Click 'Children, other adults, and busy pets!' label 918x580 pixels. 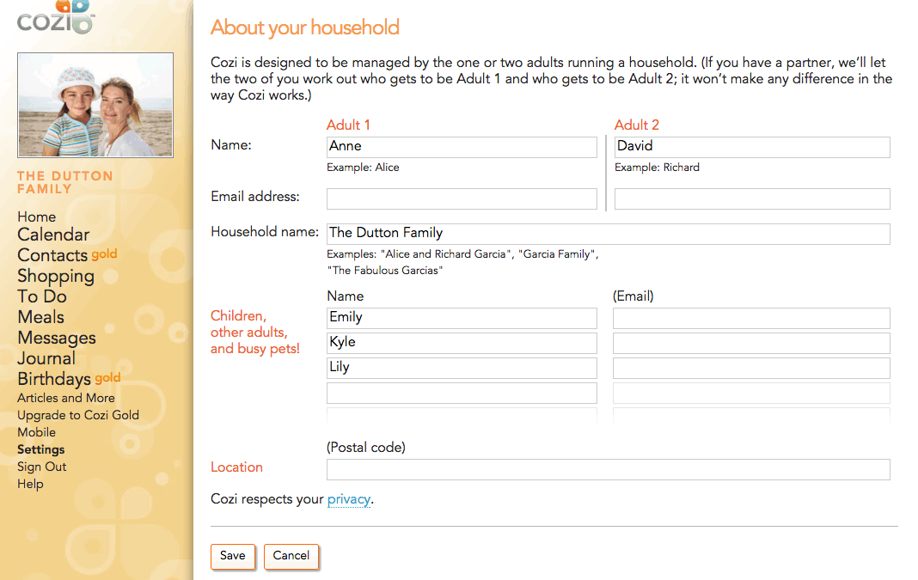255,333
